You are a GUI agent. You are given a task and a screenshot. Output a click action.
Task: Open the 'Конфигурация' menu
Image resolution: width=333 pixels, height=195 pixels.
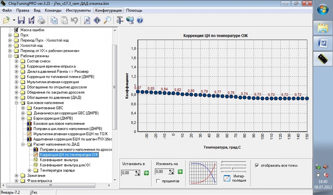[x=108, y=10]
